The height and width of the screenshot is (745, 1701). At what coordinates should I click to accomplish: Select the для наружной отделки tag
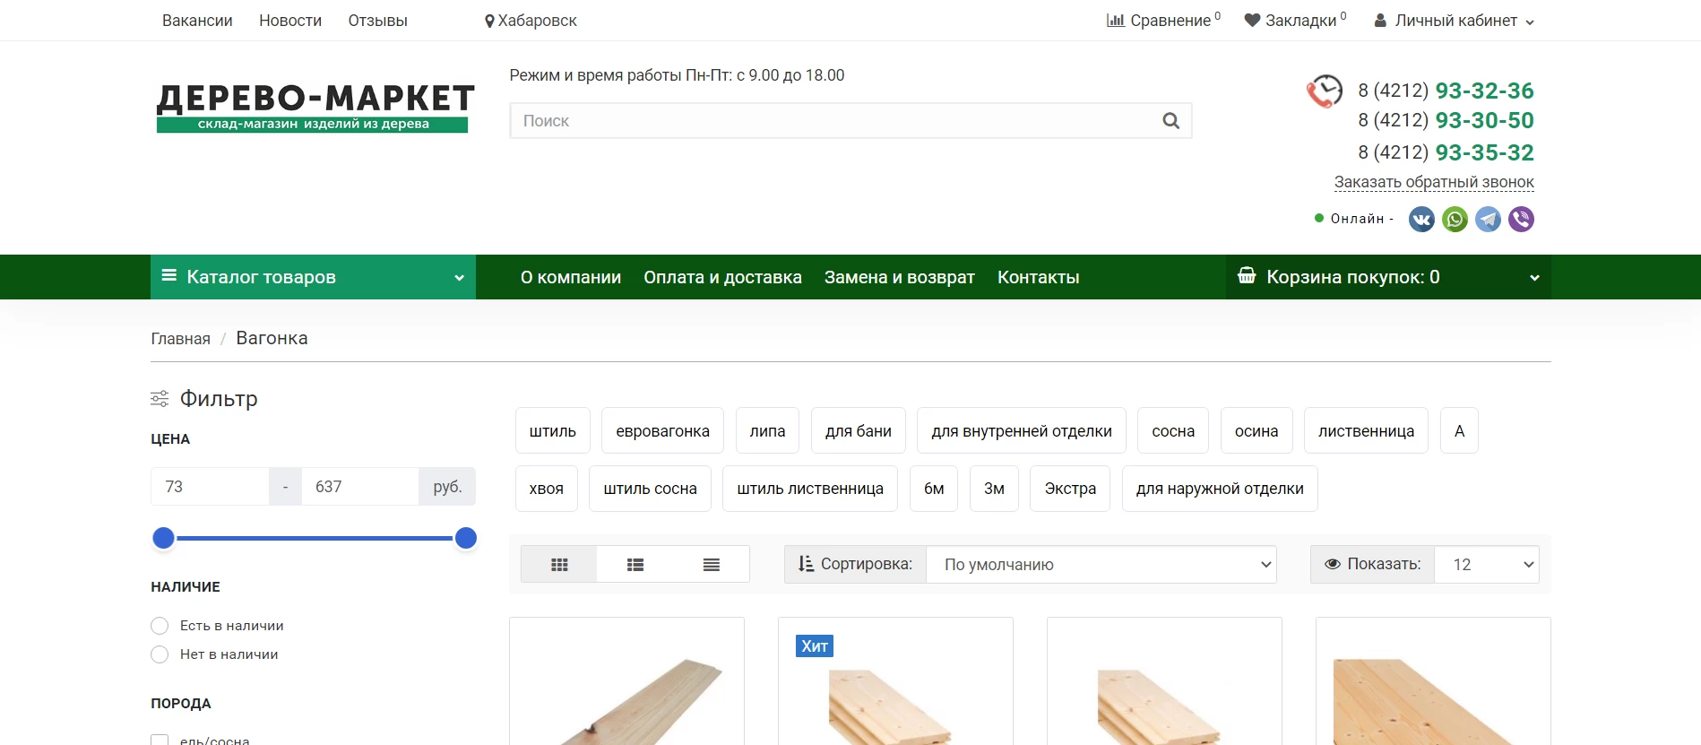coord(1220,489)
